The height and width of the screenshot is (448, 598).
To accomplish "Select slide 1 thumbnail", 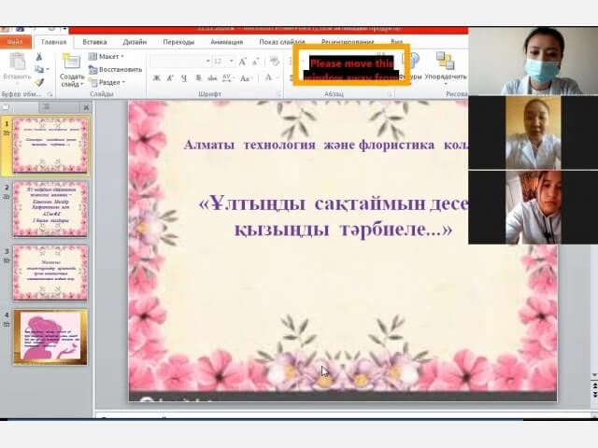I will point(50,146).
